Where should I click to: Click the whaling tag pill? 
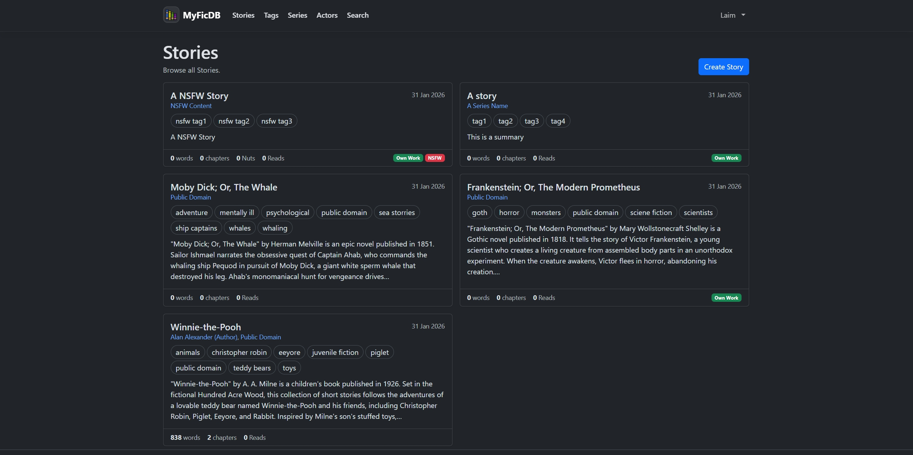pyautogui.click(x=275, y=228)
